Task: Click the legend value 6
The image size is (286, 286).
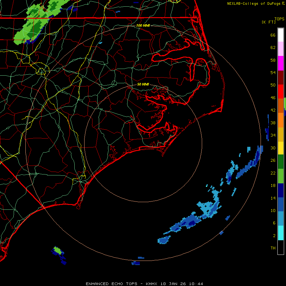Action: pos(274,223)
